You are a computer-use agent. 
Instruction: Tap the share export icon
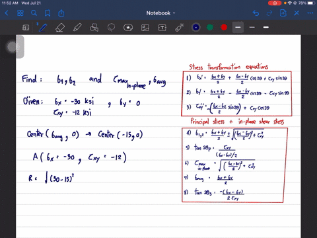pos(61,13)
